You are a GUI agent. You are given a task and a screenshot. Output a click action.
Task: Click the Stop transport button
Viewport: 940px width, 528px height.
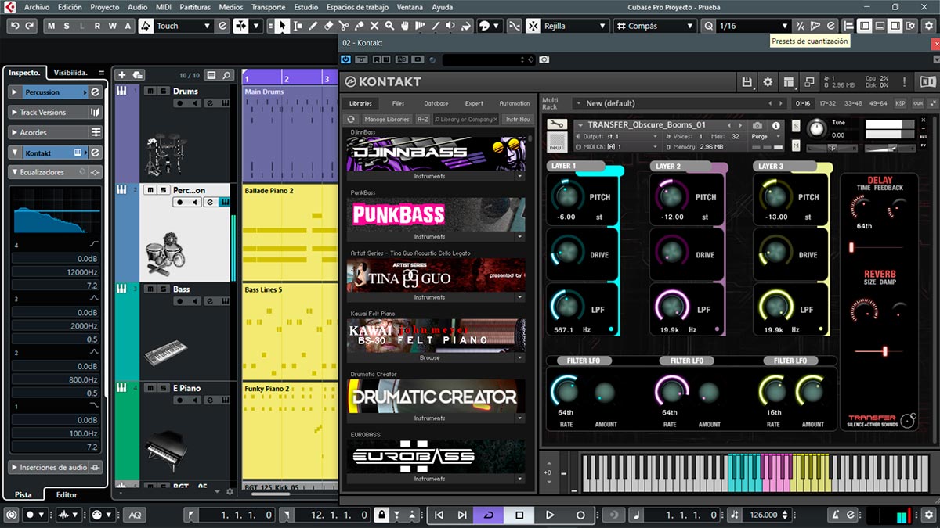point(519,515)
